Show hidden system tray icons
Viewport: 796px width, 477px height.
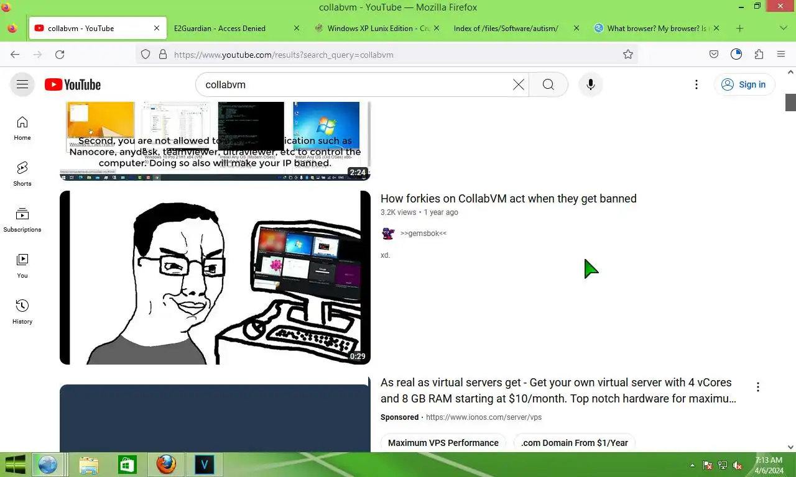[x=692, y=465]
